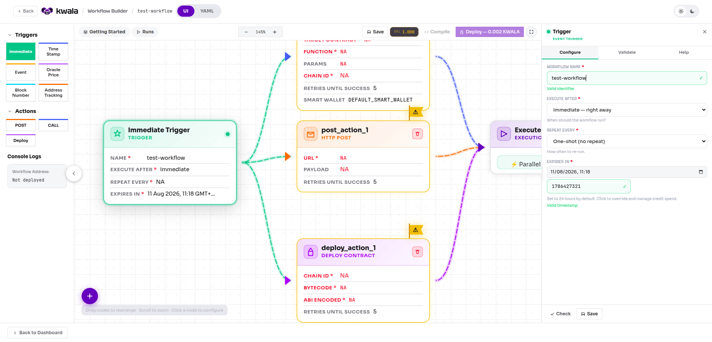The image size is (712, 342).
Task: Click the timestamp 1786427321 field
Action: click(588, 186)
